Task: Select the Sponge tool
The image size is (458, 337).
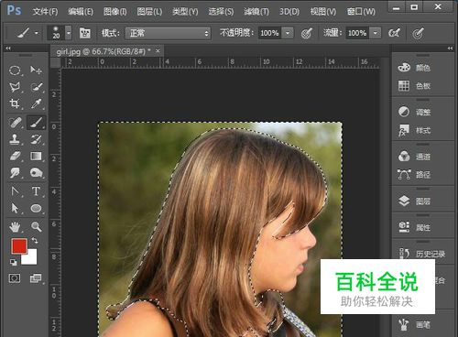Action: pyautogui.click(x=37, y=173)
